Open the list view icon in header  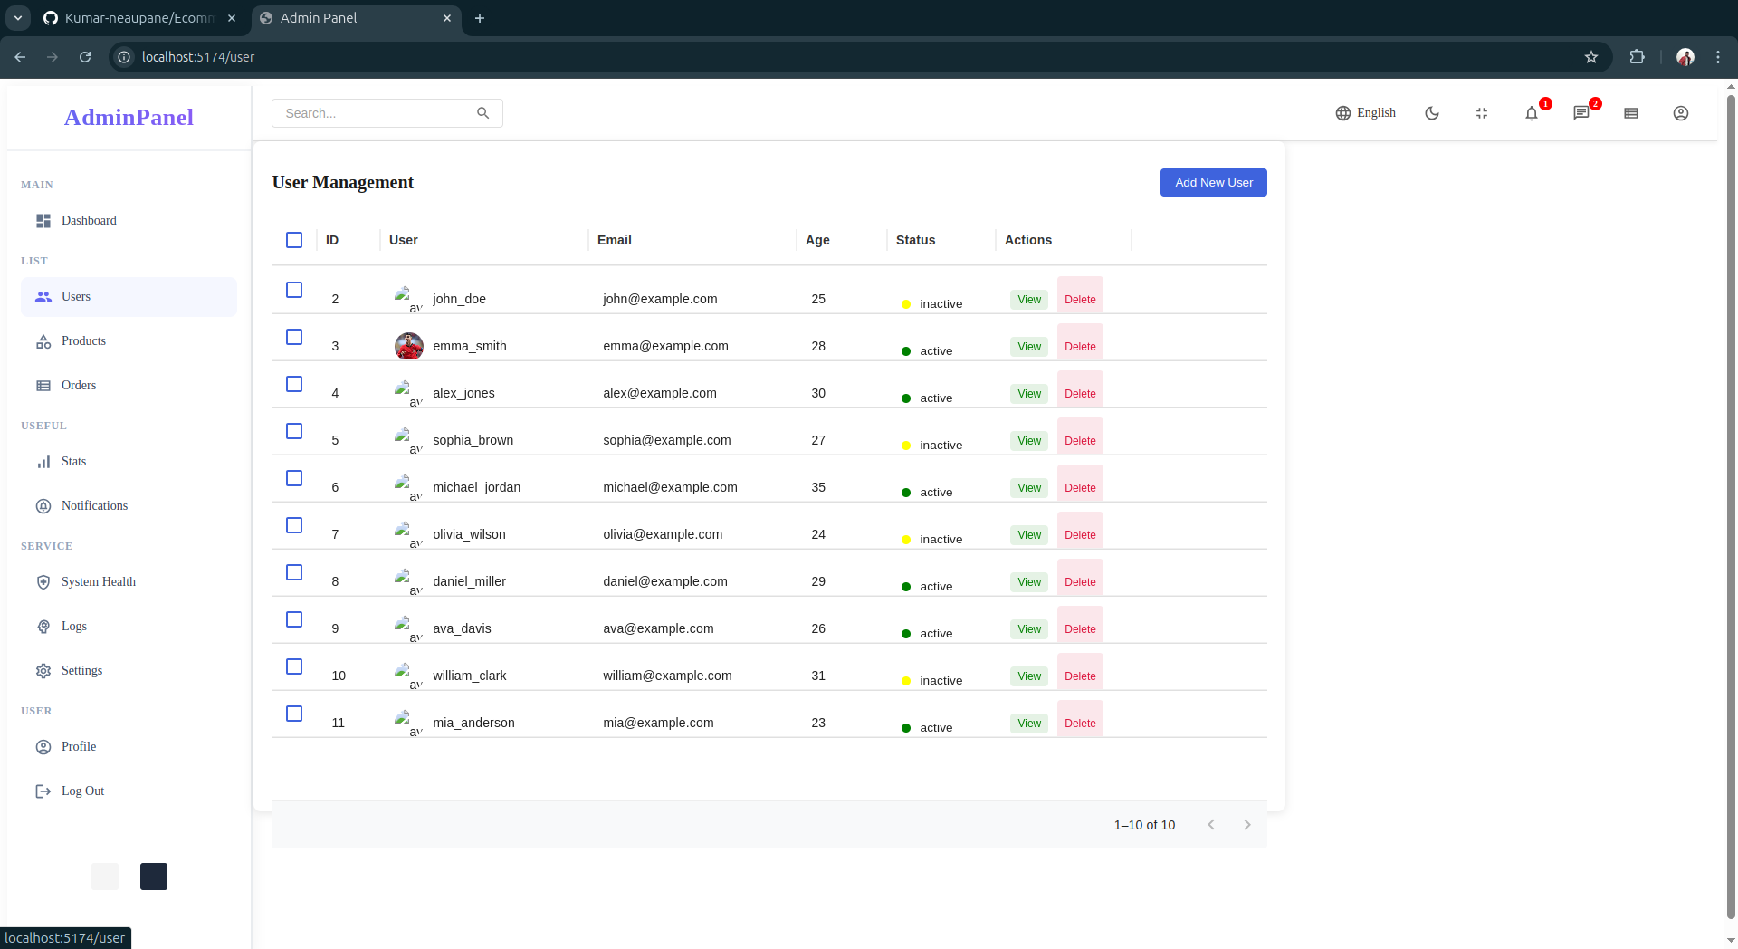(x=1631, y=113)
